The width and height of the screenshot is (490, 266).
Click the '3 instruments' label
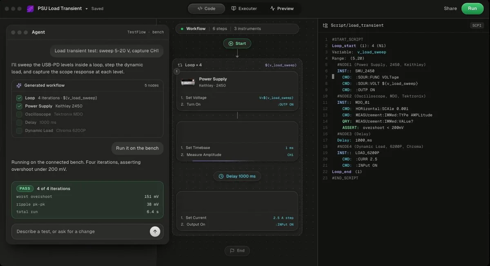point(247,29)
